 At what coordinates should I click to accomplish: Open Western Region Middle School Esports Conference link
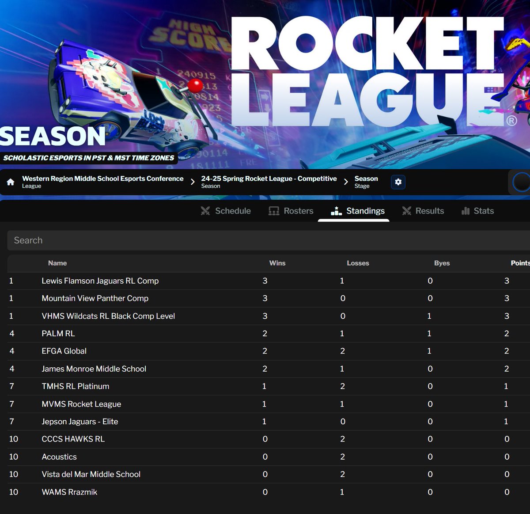(103, 179)
